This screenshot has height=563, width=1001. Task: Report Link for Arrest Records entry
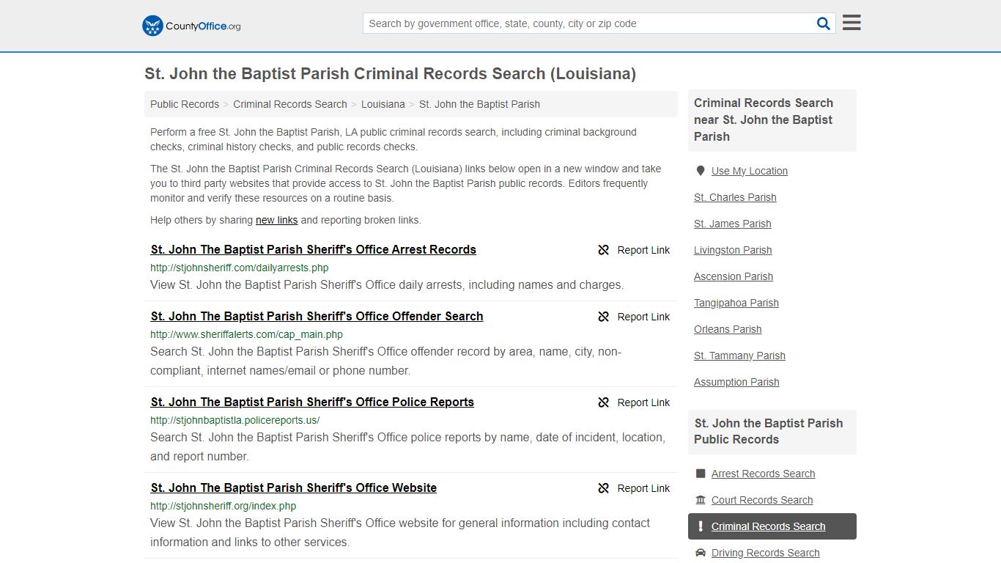(634, 250)
